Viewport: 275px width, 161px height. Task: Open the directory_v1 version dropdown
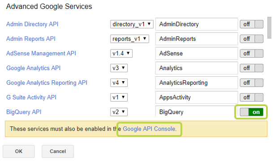(x=132, y=24)
